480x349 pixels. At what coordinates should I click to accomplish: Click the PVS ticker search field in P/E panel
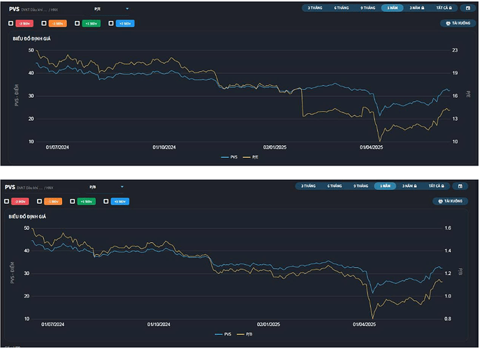pyautogui.click(x=46, y=10)
